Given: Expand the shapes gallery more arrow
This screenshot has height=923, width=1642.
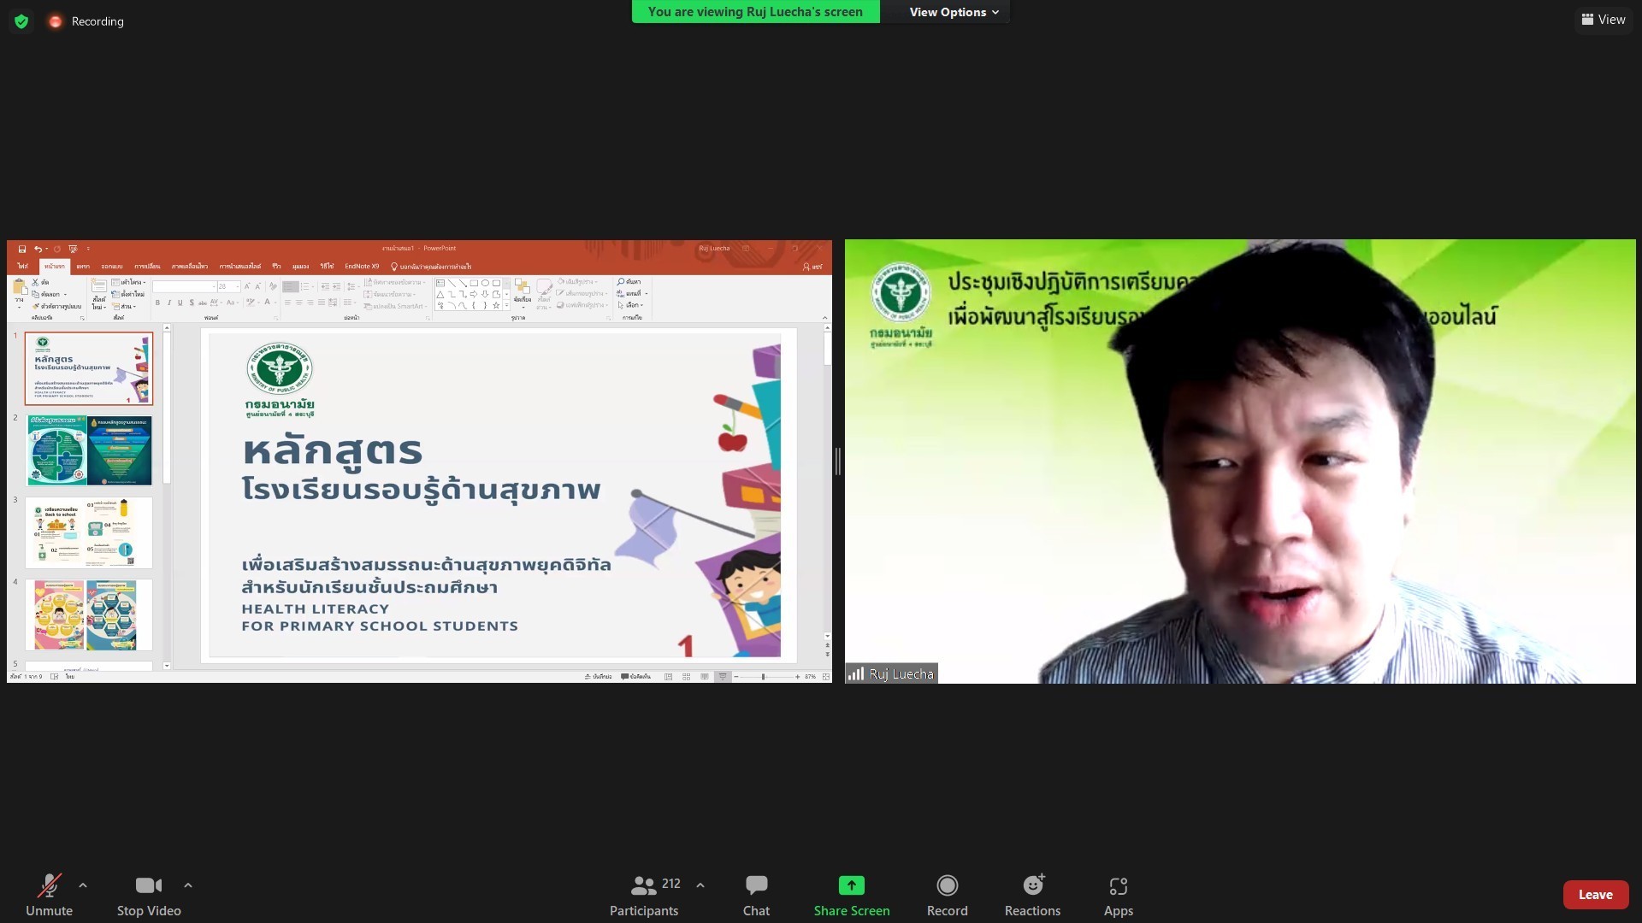Looking at the screenshot, I should click(x=506, y=305).
